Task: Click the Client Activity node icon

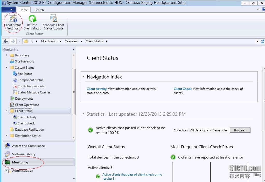Action: pyautogui.click(x=15, y=117)
